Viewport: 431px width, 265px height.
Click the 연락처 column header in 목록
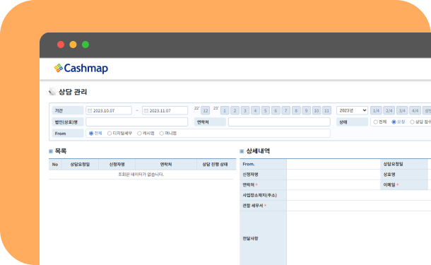coord(166,165)
